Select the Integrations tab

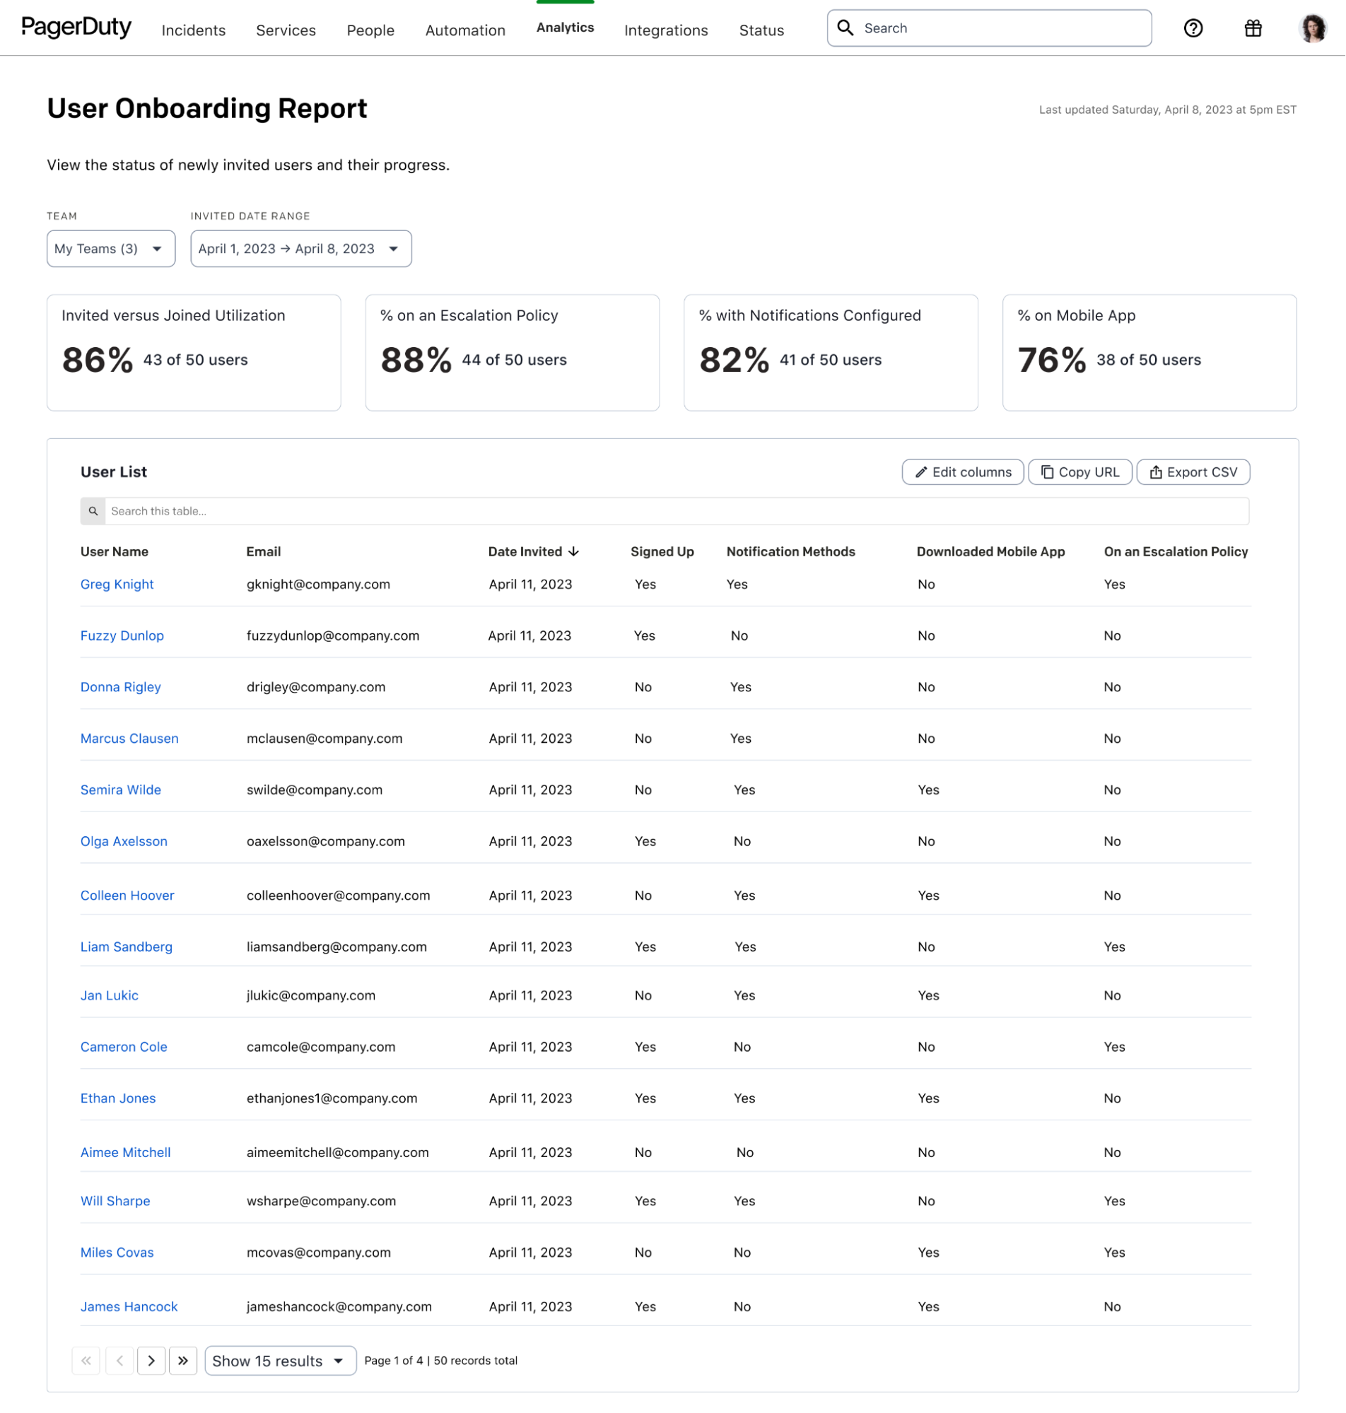click(x=666, y=30)
